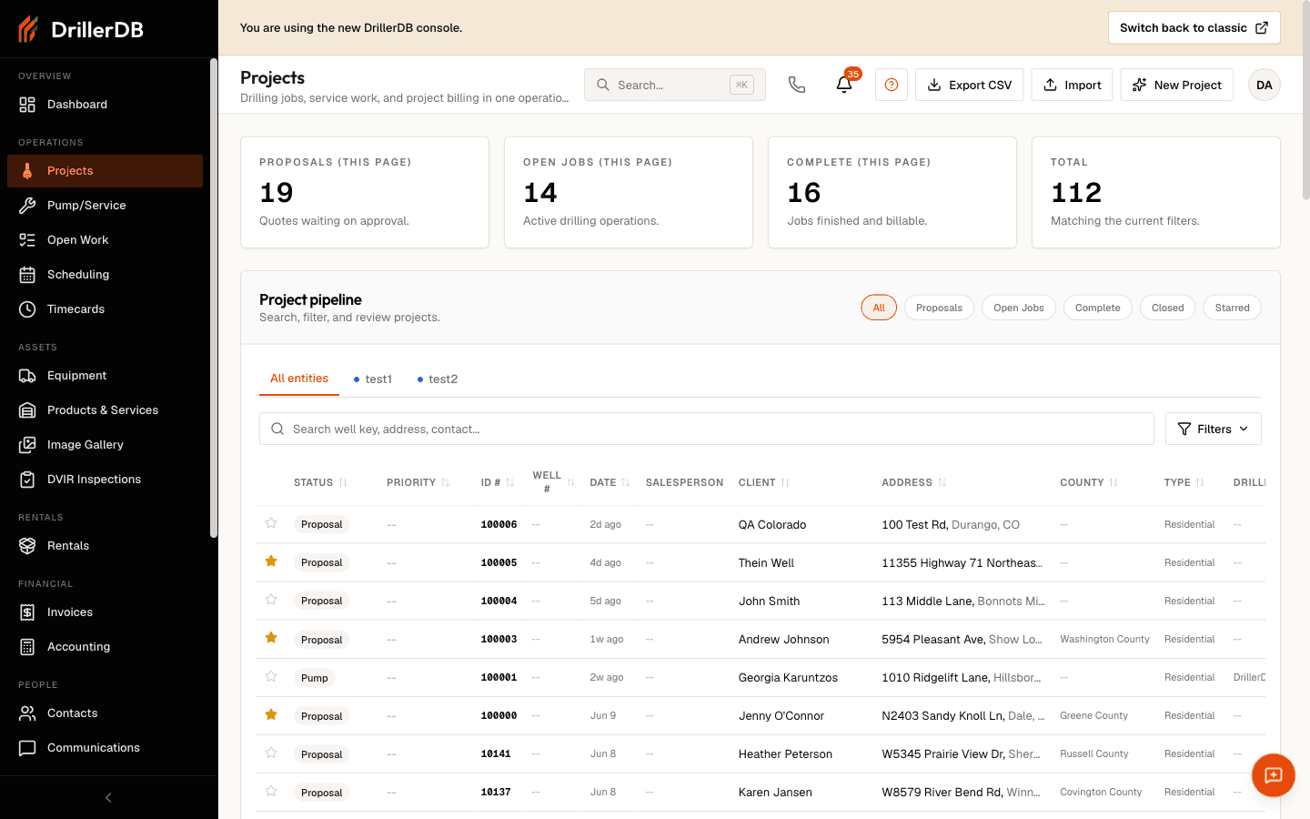Screen dimensions: 1310x819
Task: Open the Contacts page
Action: pos(105,713)
